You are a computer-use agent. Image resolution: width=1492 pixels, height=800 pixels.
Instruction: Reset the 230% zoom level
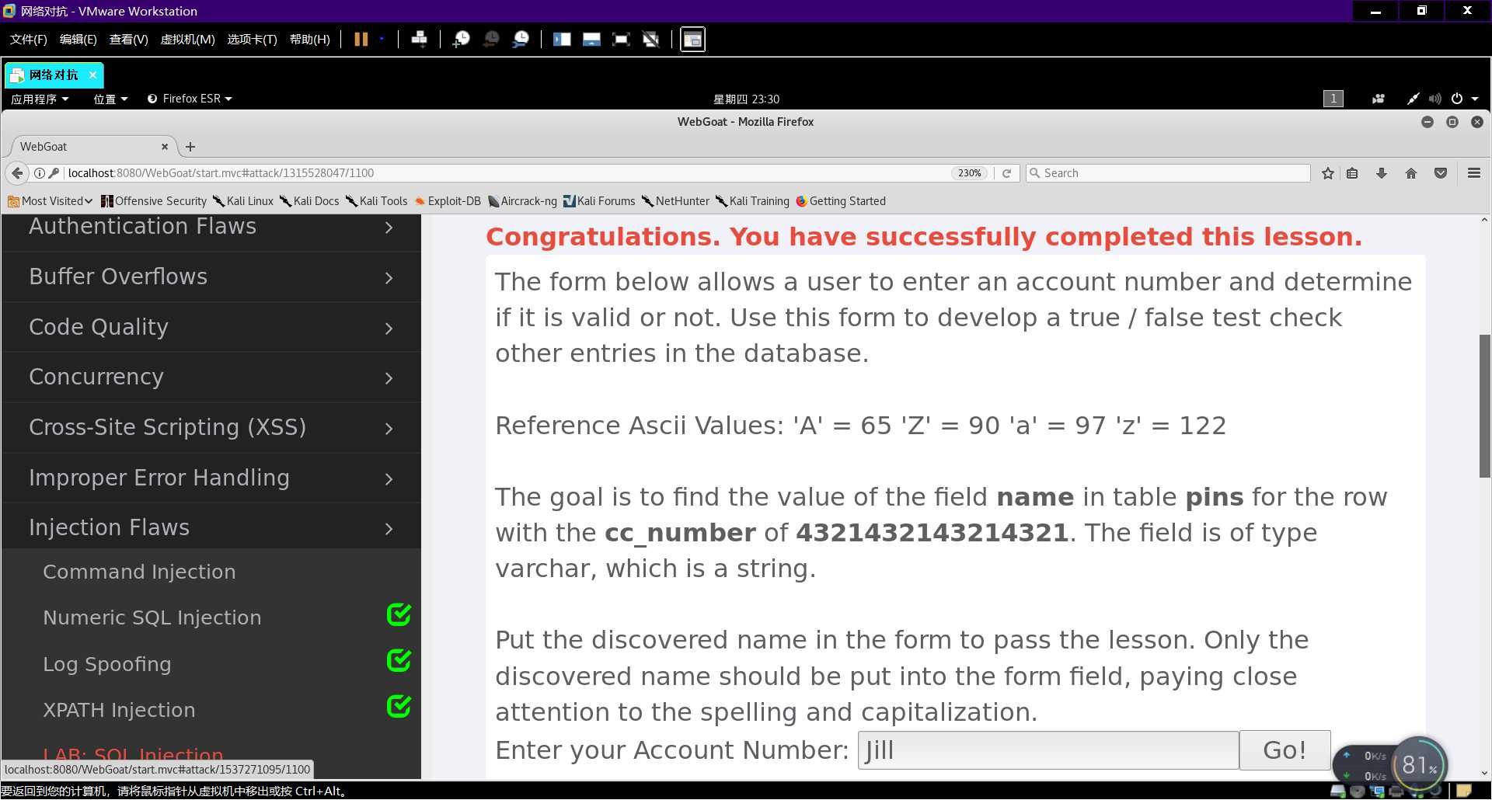tap(969, 172)
